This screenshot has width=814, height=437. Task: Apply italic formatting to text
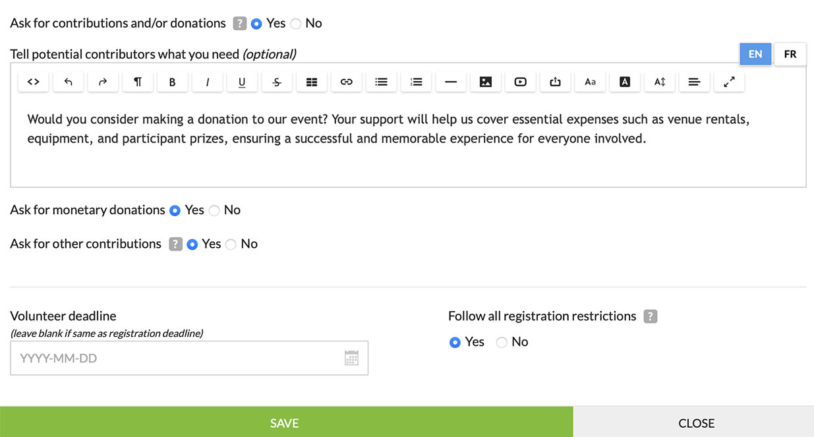208,82
